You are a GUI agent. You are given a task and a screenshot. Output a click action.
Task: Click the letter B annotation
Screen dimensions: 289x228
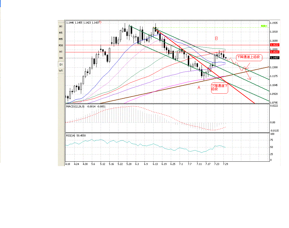click(x=216, y=38)
